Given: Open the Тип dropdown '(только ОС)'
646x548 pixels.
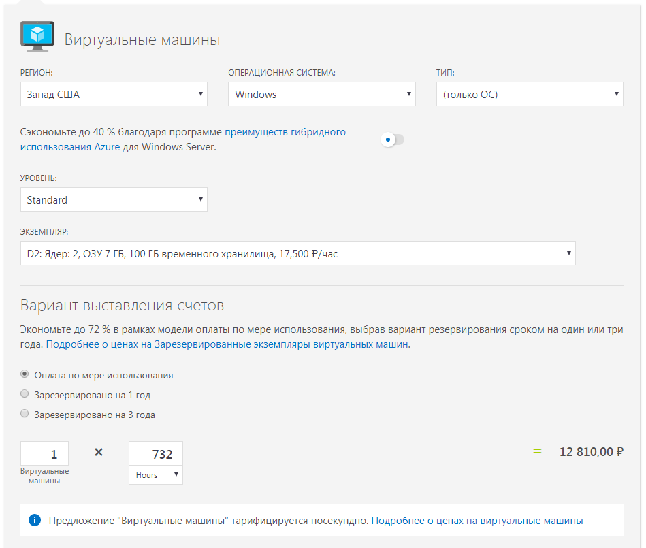Looking at the screenshot, I should coord(530,94).
